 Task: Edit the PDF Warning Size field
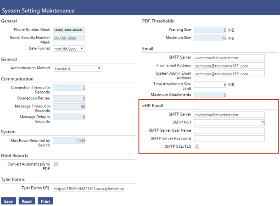coord(210,30)
